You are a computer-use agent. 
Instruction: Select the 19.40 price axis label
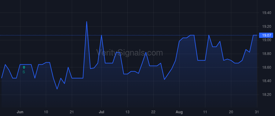(266, 13)
